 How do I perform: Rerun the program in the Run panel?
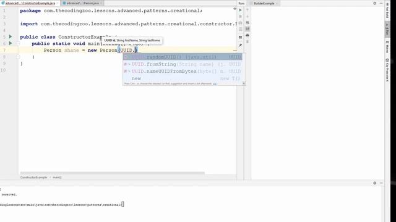click(x=240, y=10)
